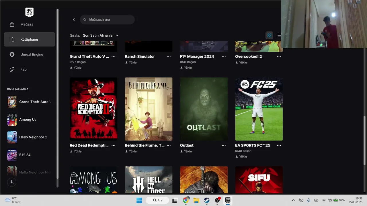367x206 pixels.
Task: Quick launch Hello Neighbor Hide from sidebar
Action: pyautogui.click(x=30, y=172)
